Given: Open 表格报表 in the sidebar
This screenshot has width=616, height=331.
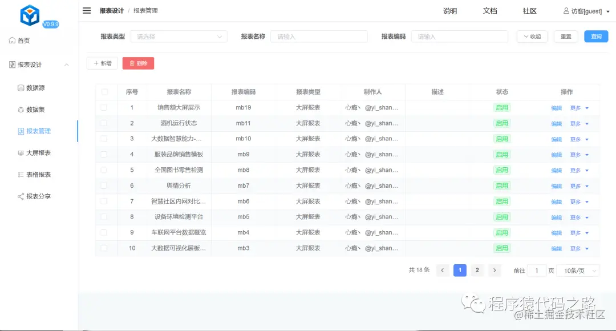Looking at the screenshot, I should pyautogui.click(x=34, y=175).
